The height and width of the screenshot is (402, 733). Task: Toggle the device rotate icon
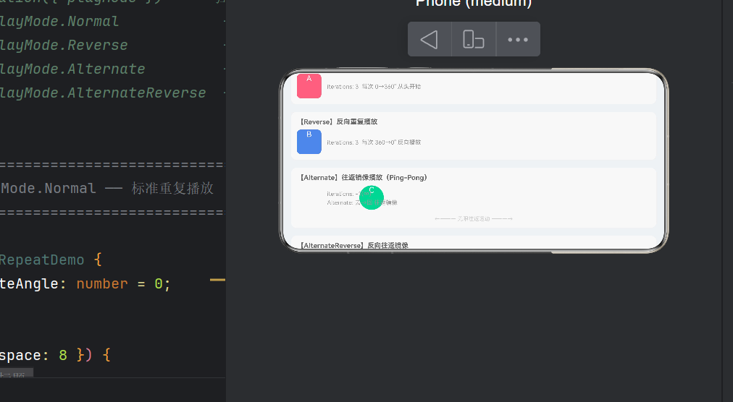coord(474,39)
